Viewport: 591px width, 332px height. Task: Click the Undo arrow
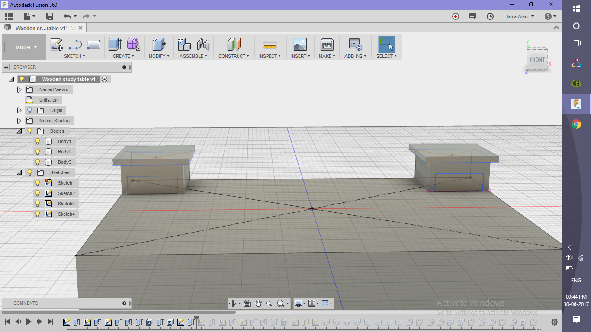67,16
